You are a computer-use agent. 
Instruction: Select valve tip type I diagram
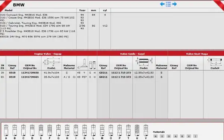click(76, 130)
